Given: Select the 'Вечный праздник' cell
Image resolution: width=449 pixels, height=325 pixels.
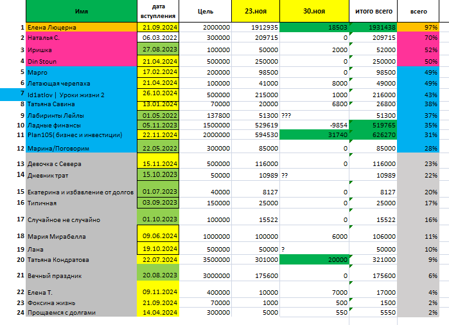Looking at the screenshot, I should point(82,273).
